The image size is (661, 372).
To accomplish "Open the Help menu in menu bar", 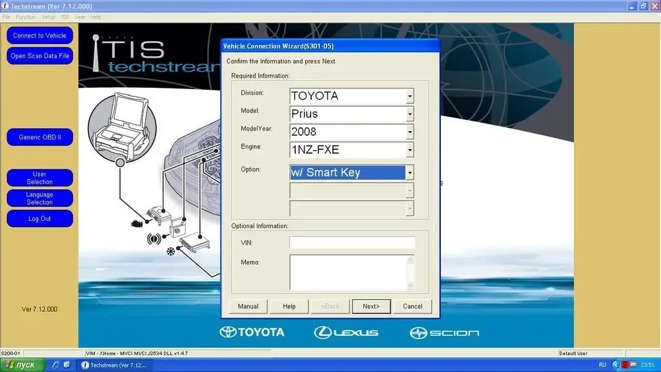I will pyautogui.click(x=96, y=17).
